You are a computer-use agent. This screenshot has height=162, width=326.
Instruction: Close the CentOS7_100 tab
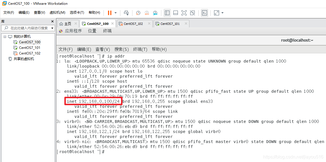(113, 23)
